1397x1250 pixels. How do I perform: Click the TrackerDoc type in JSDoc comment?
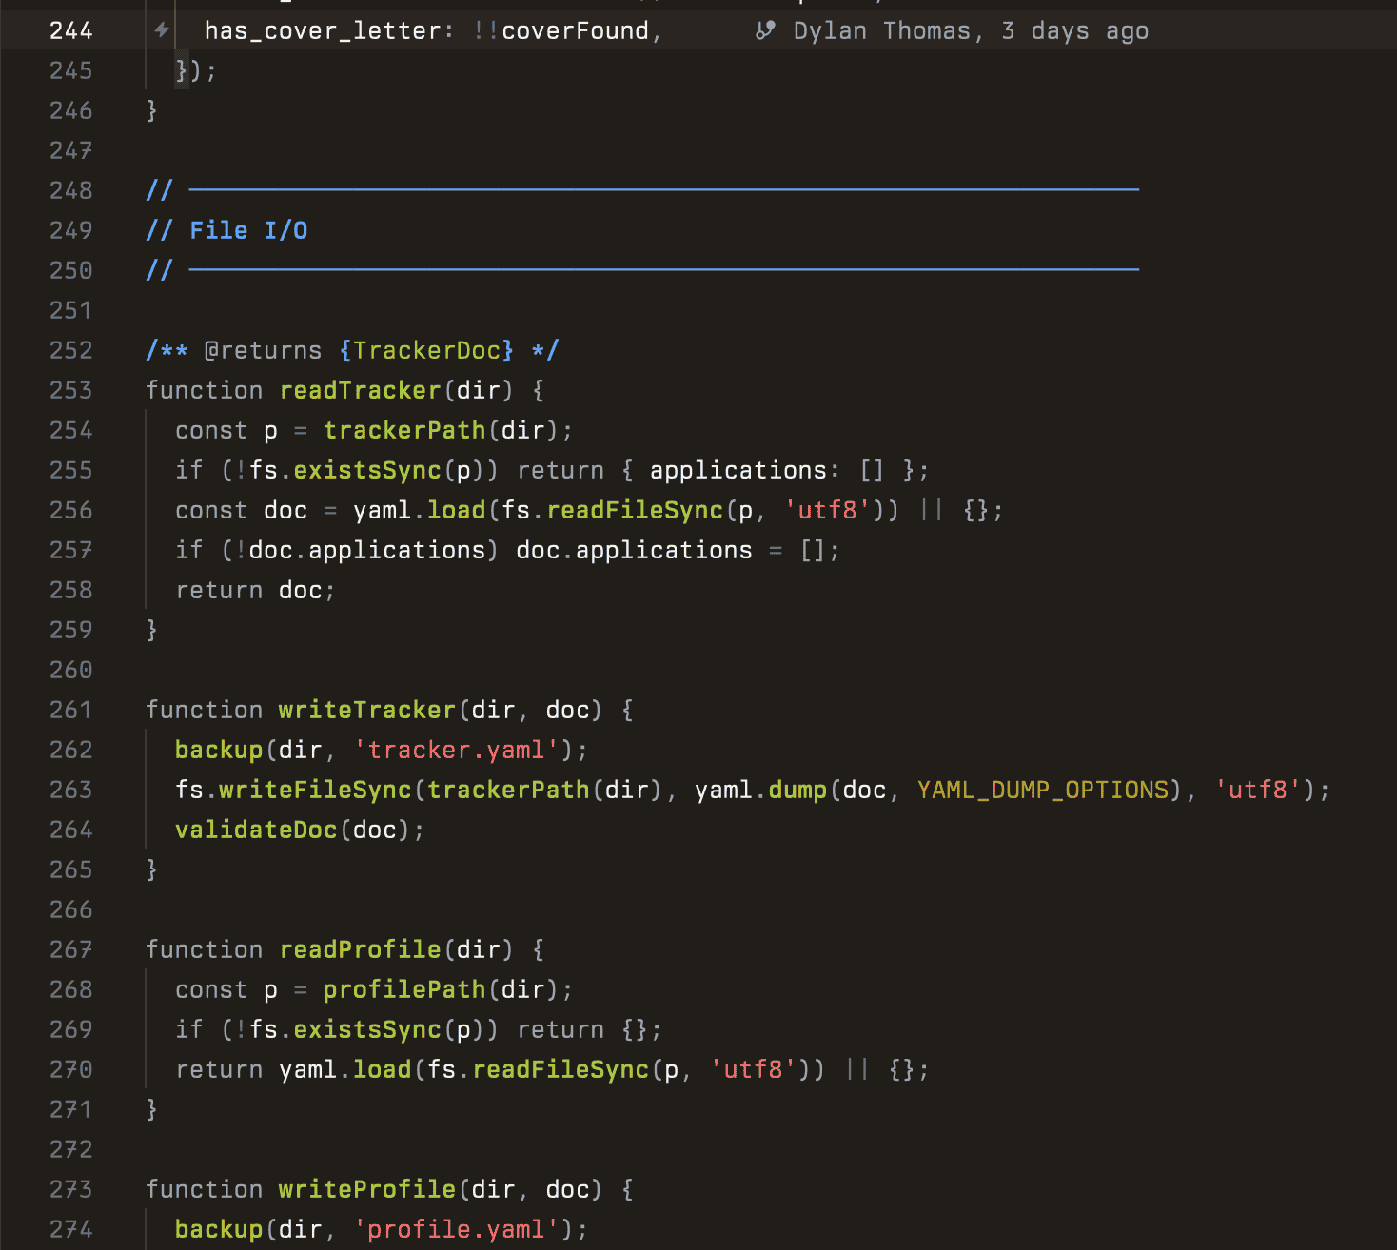[426, 350]
